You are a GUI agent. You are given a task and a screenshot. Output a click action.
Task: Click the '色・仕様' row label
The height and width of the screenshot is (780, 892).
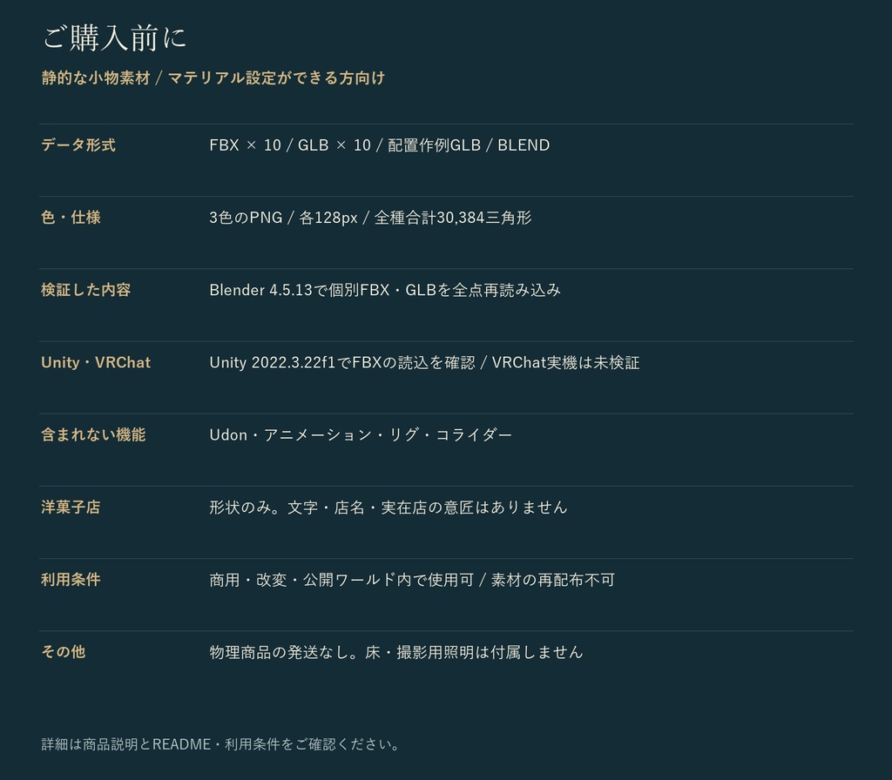[x=71, y=217]
